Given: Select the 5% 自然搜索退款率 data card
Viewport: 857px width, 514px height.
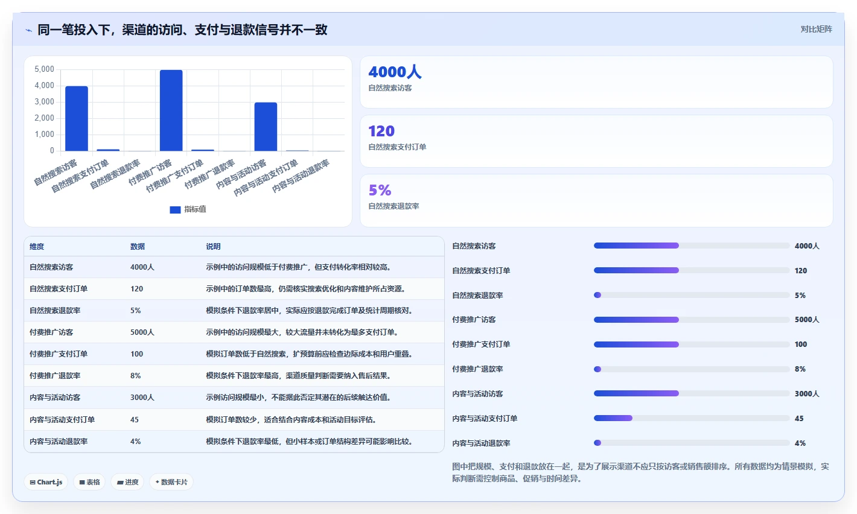Looking at the screenshot, I should (x=596, y=200).
